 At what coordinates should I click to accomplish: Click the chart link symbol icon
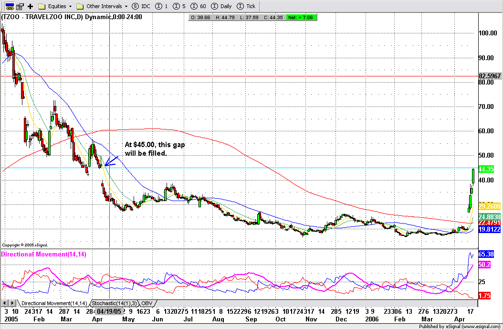pyautogui.click(x=10, y=6)
